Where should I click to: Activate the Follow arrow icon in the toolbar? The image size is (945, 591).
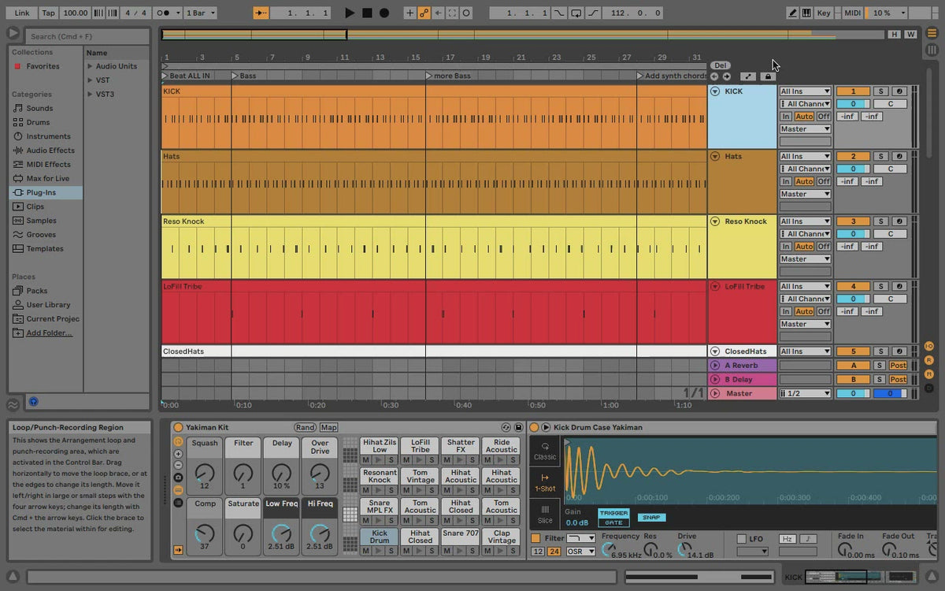tap(438, 13)
